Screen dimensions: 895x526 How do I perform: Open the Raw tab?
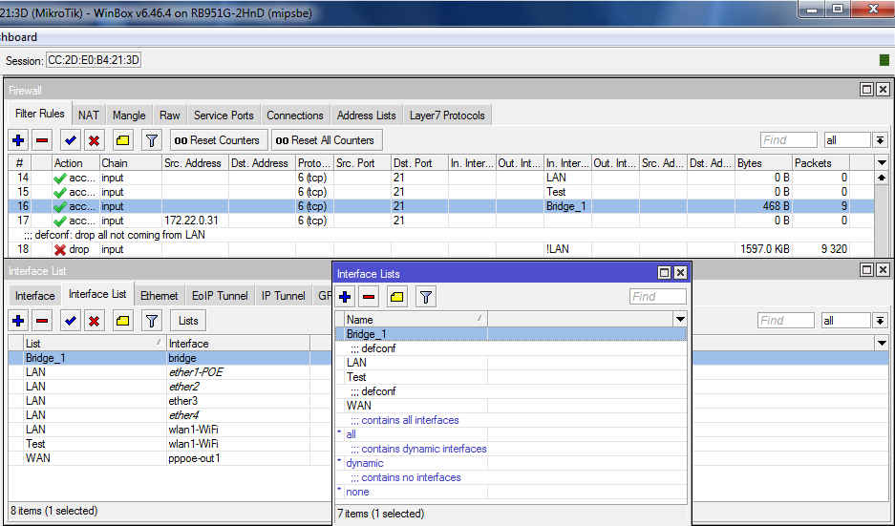(x=169, y=116)
